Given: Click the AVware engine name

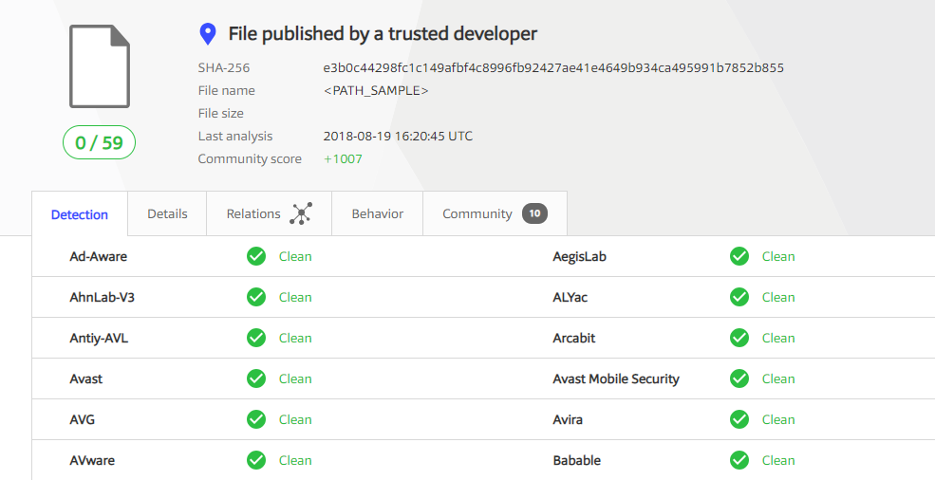Looking at the screenshot, I should [92, 460].
